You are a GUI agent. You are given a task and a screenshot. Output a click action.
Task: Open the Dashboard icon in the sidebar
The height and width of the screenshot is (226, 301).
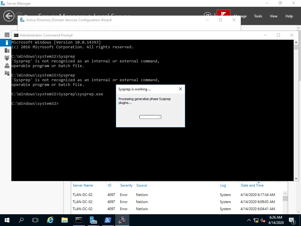[x=7, y=35]
